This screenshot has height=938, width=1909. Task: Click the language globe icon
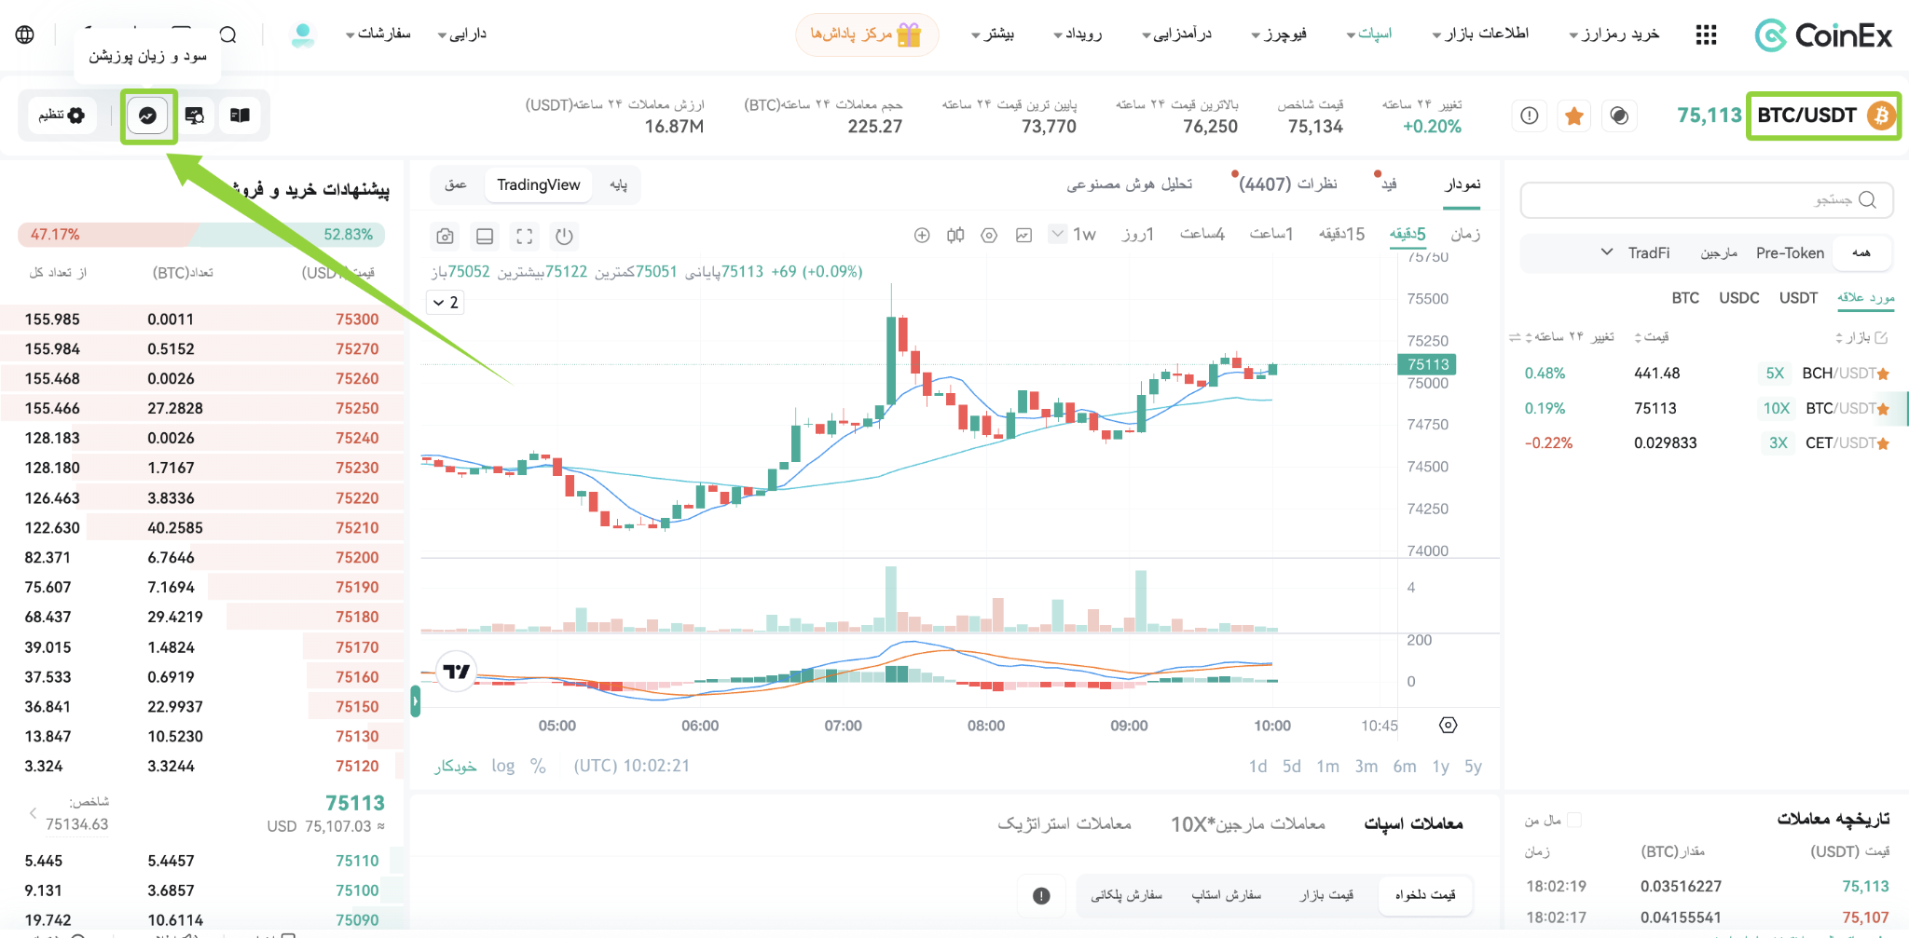(x=25, y=34)
